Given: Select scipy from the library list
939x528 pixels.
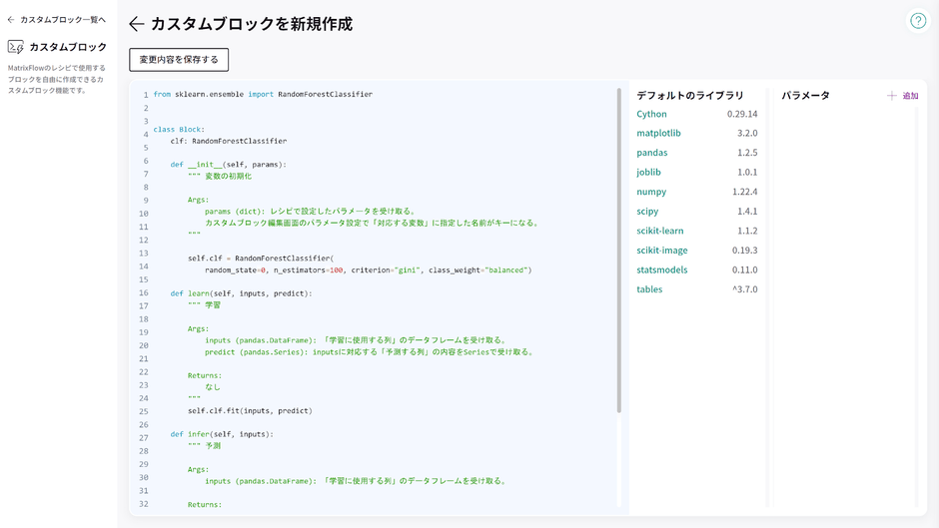Looking at the screenshot, I should pos(647,211).
